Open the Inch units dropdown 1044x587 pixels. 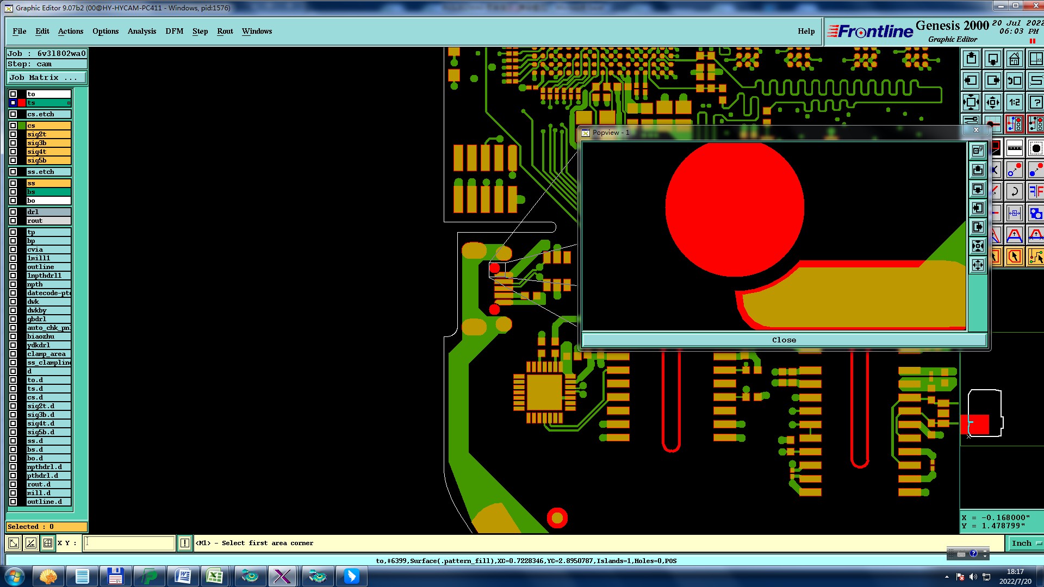tap(1026, 543)
